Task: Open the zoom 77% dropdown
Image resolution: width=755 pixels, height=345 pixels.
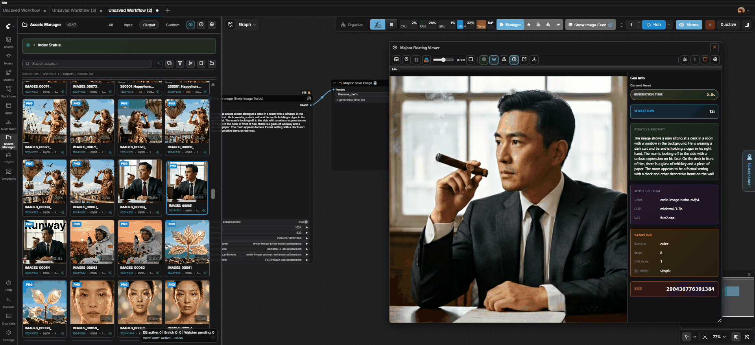Action: pos(719,337)
